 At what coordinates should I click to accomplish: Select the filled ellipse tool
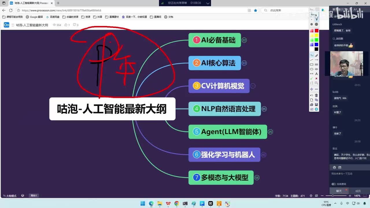click(317, 69)
